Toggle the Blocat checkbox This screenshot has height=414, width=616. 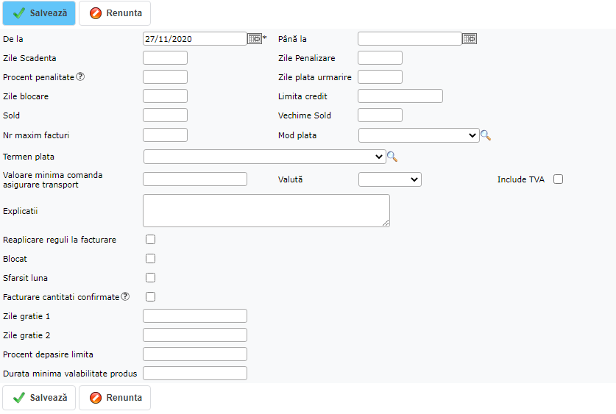[151, 259]
